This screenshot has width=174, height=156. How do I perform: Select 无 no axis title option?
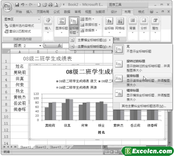pos(143,49)
